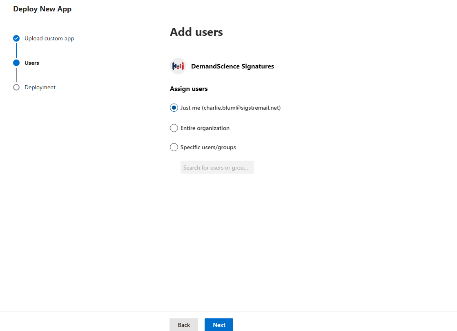Image resolution: width=457 pixels, height=331 pixels.
Task: Open the 'Upload custom app' step label
Action: [x=49, y=38]
